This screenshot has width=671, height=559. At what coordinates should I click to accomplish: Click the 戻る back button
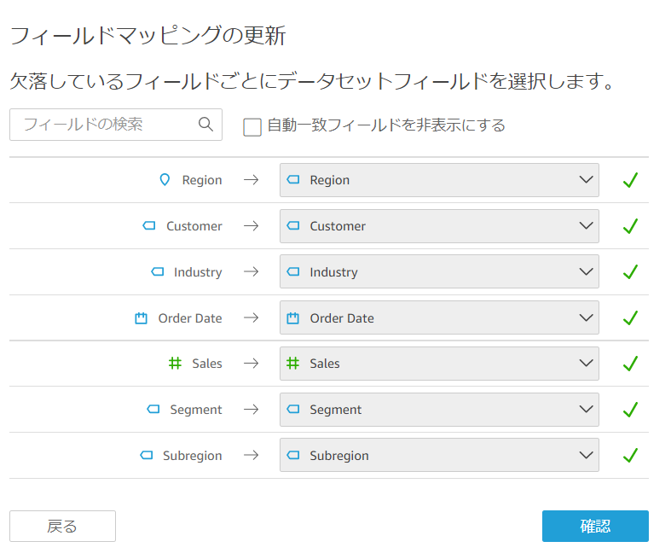[62, 527]
